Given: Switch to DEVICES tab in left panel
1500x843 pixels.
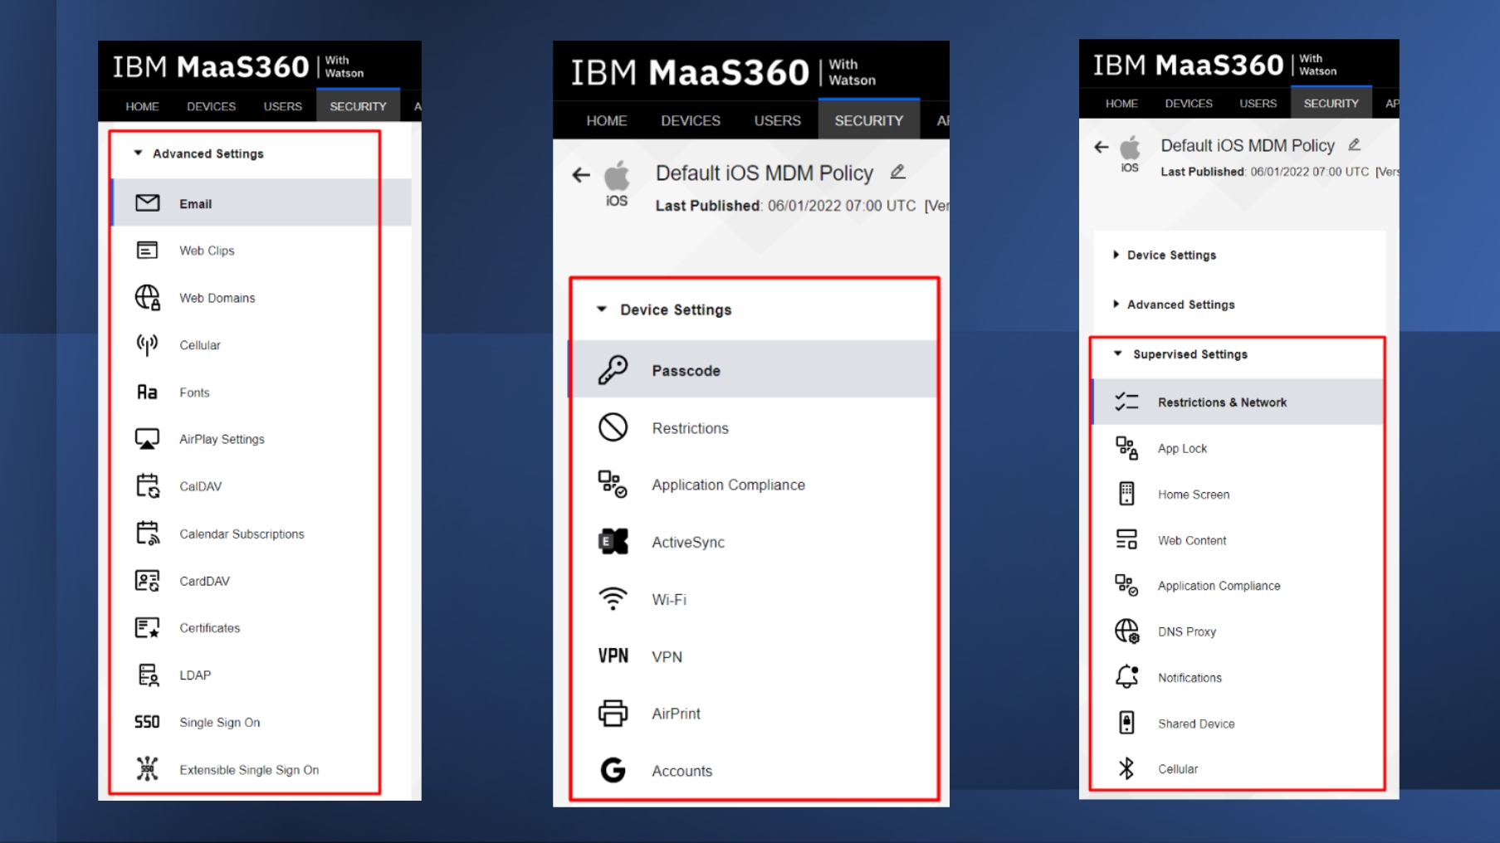Looking at the screenshot, I should pyautogui.click(x=211, y=106).
